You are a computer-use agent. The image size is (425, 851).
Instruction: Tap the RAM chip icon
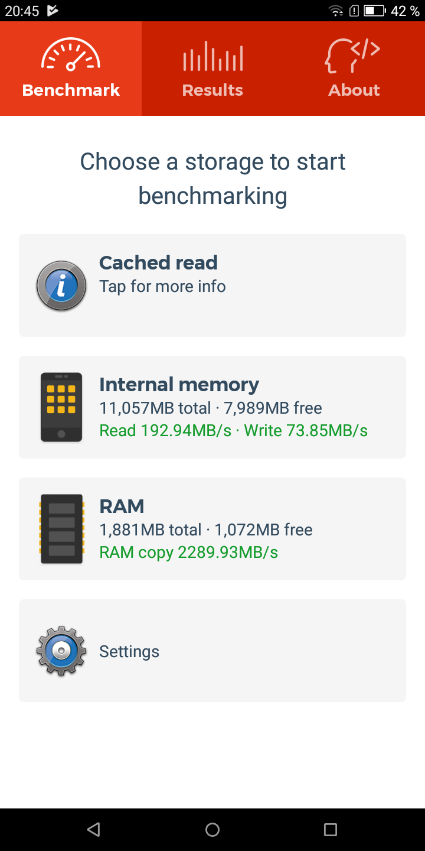tap(61, 529)
